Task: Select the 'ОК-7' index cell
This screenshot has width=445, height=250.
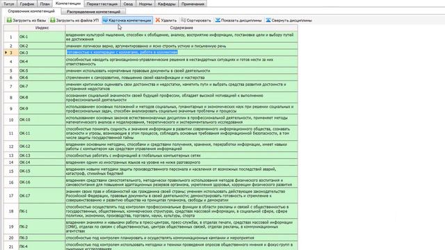Action: coord(42,86)
